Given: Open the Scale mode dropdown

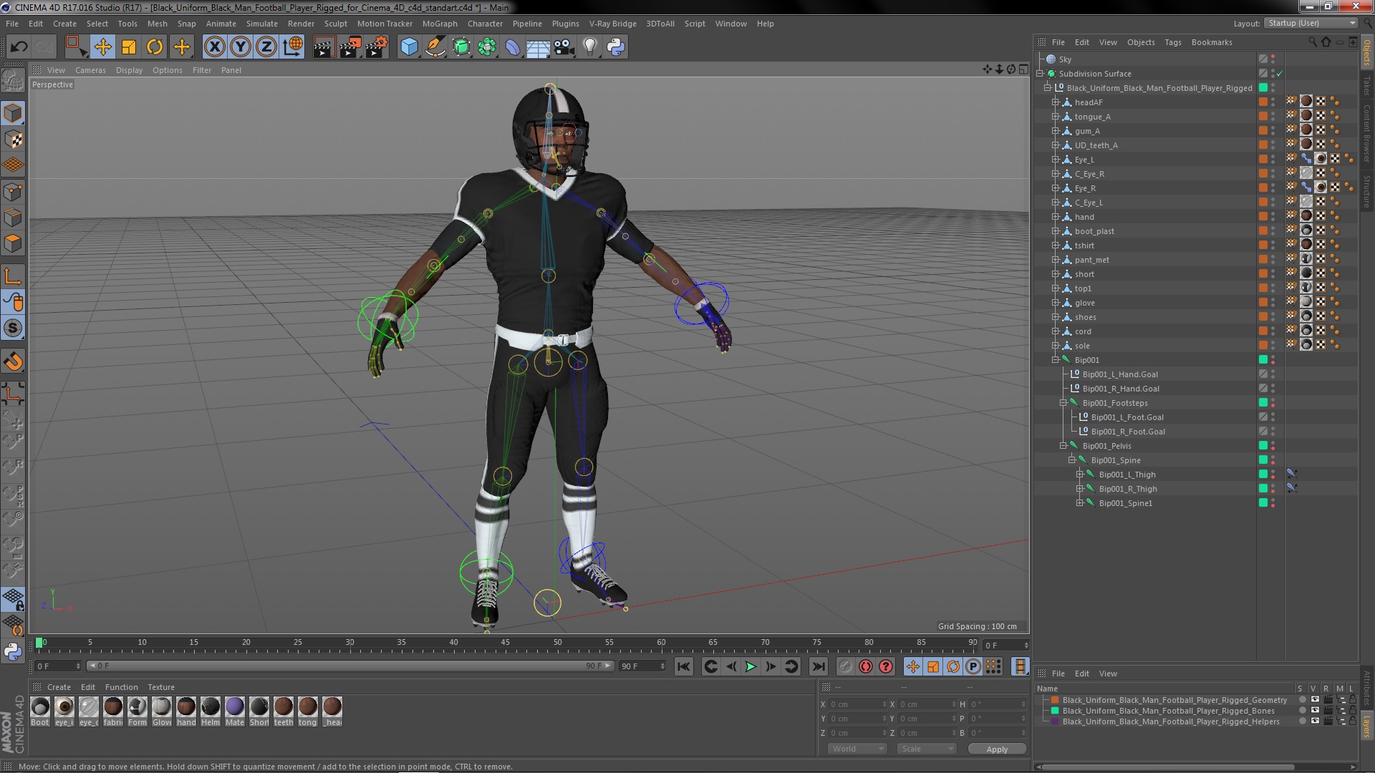Looking at the screenshot, I should [x=926, y=749].
